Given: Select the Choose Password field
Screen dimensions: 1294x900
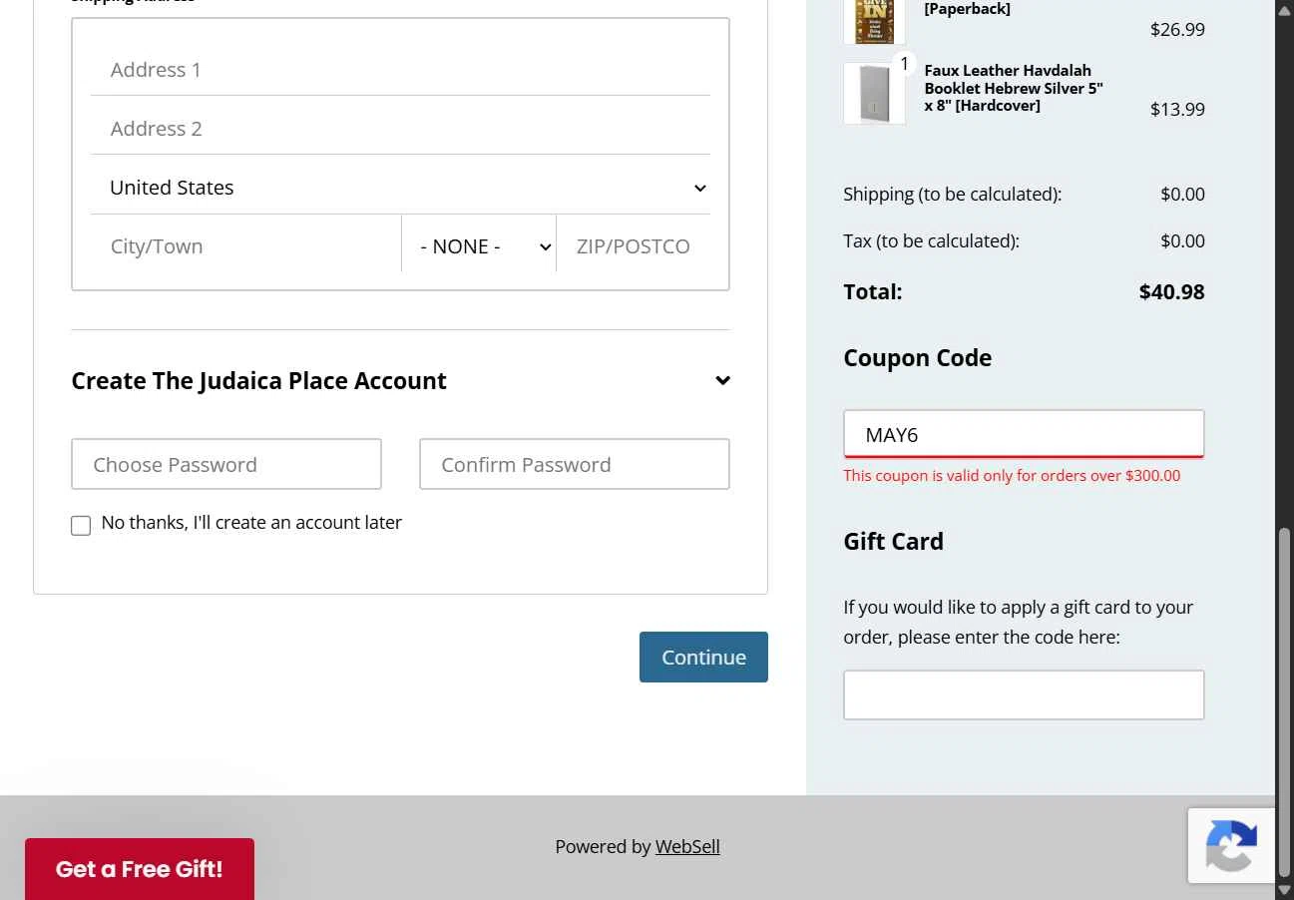Looking at the screenshot, I should tap(226, 464).
